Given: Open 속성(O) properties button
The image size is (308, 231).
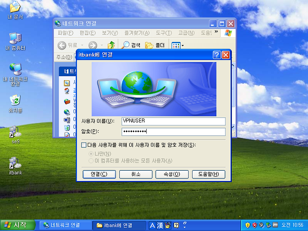Looking at the screenshot, I should [x=172, y=174].
